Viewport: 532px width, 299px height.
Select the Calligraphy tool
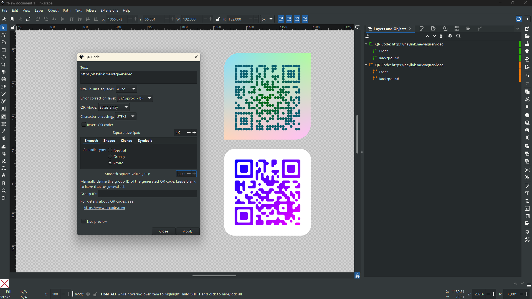click(x=4, y=101)
